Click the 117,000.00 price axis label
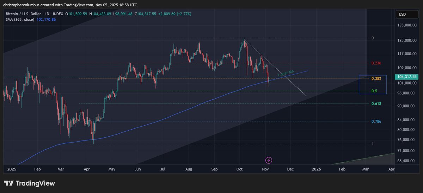 406,54
